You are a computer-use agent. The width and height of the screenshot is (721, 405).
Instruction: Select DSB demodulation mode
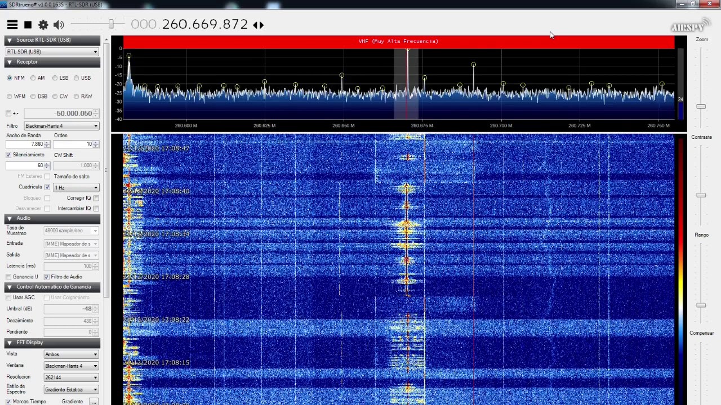pyautogui.click(x=33, y=96)
